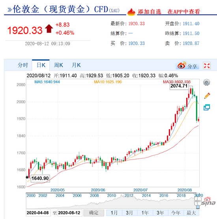The image size is (217, 219).
Task: Switch to the 分时 tab
Action: 23,65
